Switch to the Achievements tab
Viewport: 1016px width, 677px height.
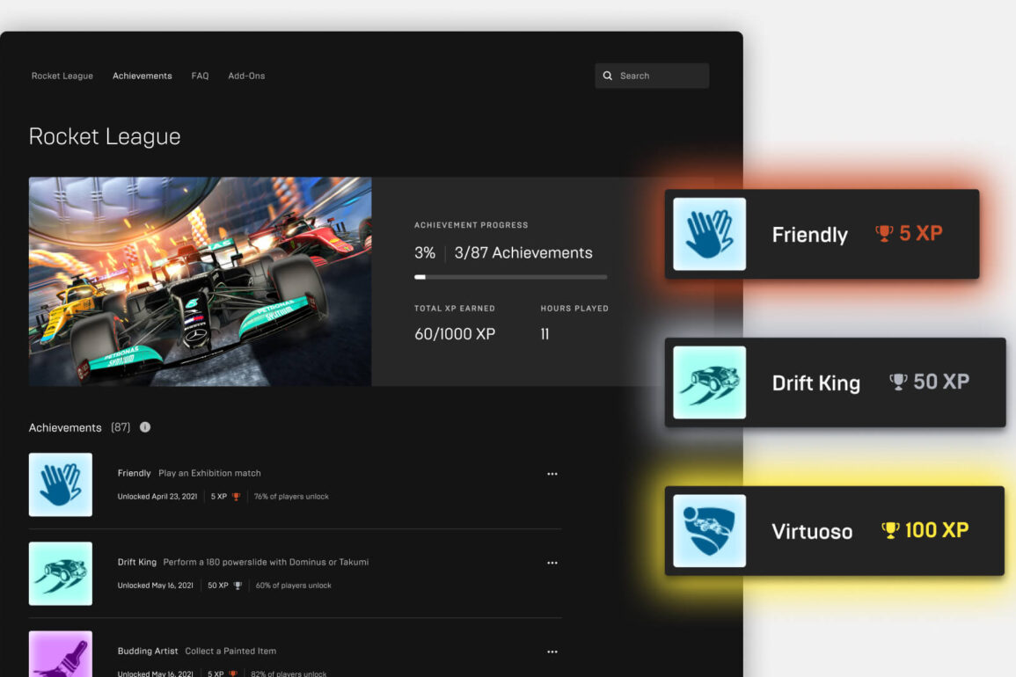pos(142,76)
